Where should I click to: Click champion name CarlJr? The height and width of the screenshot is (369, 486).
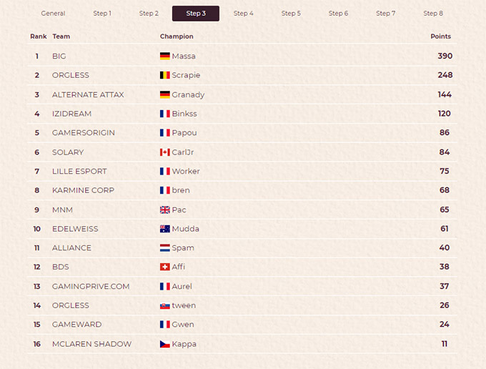[x=183, y=152]
